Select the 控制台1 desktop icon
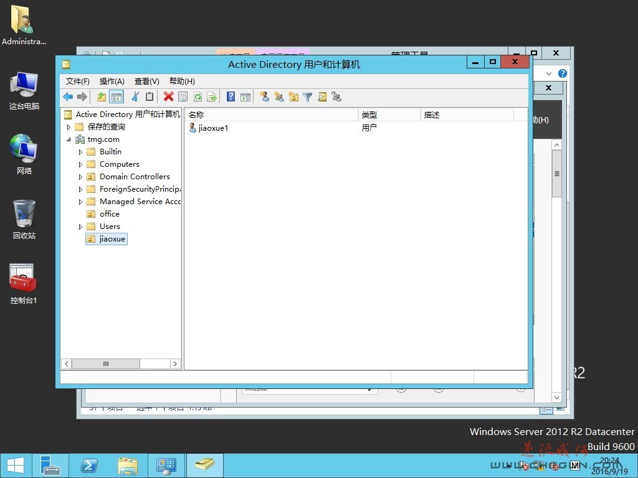Image resolution: width=638 pixels, height=478 pixels. 24,284
